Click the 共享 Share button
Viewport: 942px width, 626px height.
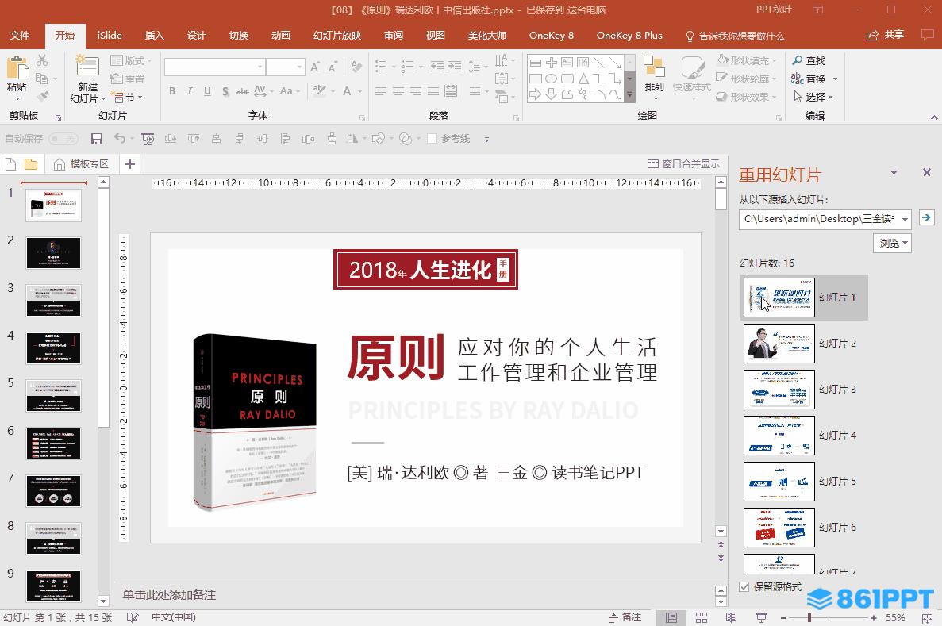pyautogui.click(x=885, y=36)
